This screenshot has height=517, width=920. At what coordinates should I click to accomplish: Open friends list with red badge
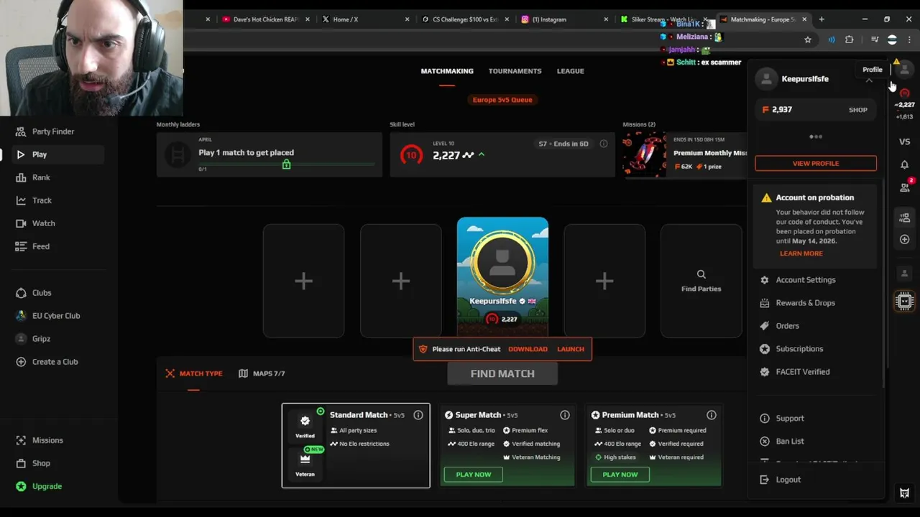[905, 186]
